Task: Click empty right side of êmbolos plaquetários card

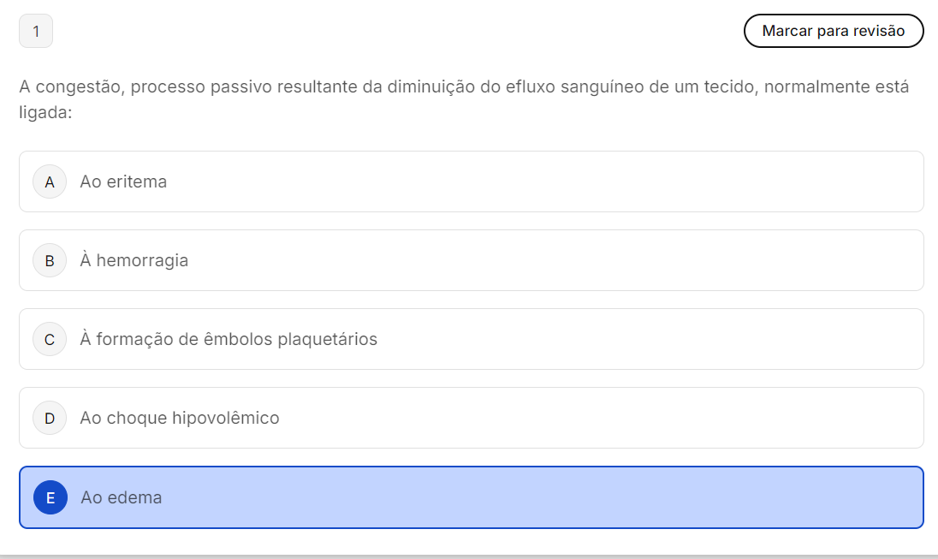Action: [x=685, y=339]
